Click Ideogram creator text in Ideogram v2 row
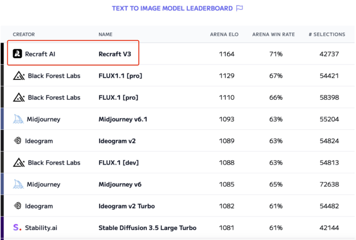 coord(39,141)
